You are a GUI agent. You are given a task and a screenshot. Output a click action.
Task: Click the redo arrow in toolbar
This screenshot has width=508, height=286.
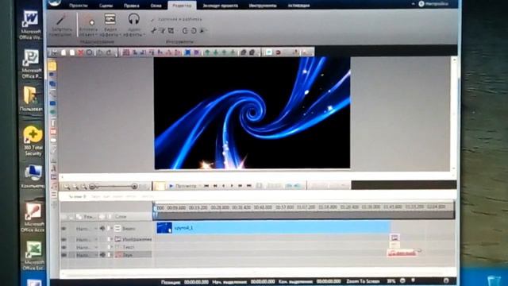click(109, 52)
